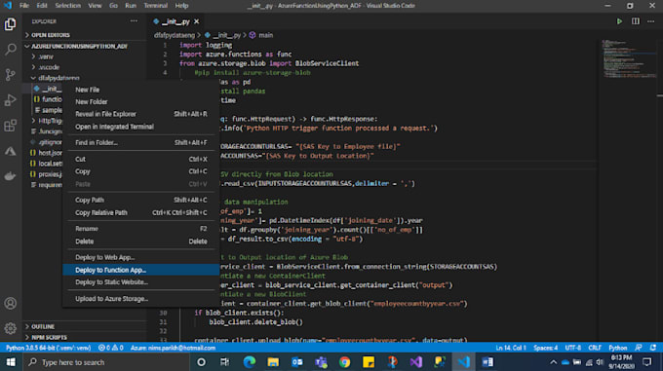Open the clock and date in the tray
The width and height of the screenshot is (663, 371).
click(x=622, y=362)
